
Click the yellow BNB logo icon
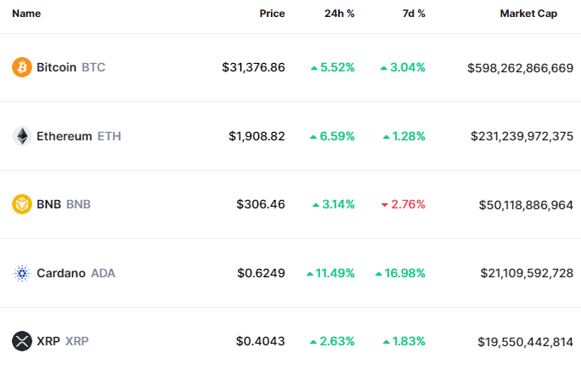pos(22,204)
